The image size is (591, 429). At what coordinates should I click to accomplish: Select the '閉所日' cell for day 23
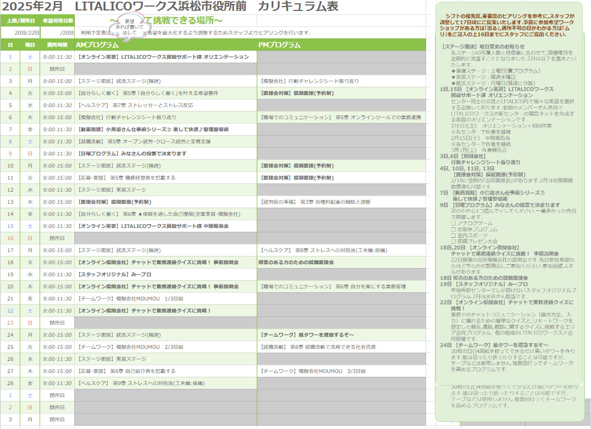point(57,323)
